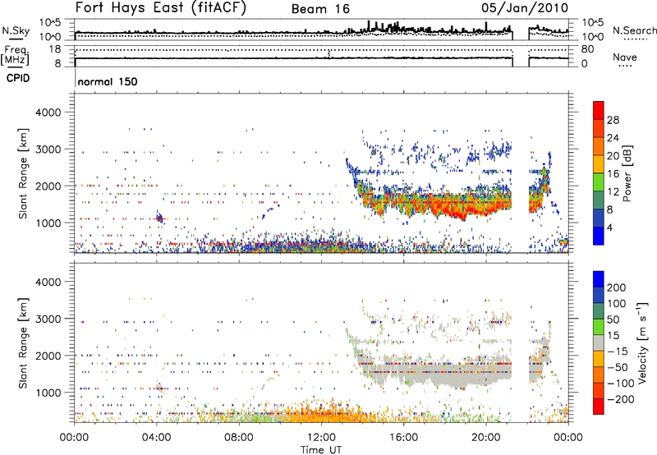Click the 'Nave' legend label
The height and width of the screenshot is (455, 657).
click(625, 57)
